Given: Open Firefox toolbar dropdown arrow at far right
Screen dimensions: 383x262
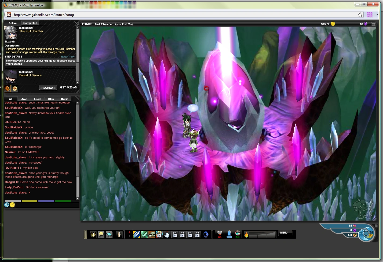Looking at the screenshot, I should click(377, 15).
